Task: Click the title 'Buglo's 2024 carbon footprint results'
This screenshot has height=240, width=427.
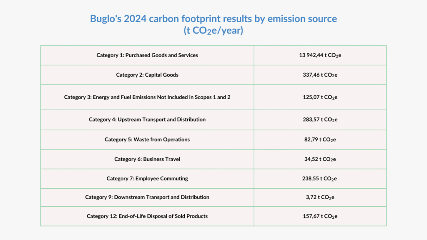Action: [x=213, y=19]
